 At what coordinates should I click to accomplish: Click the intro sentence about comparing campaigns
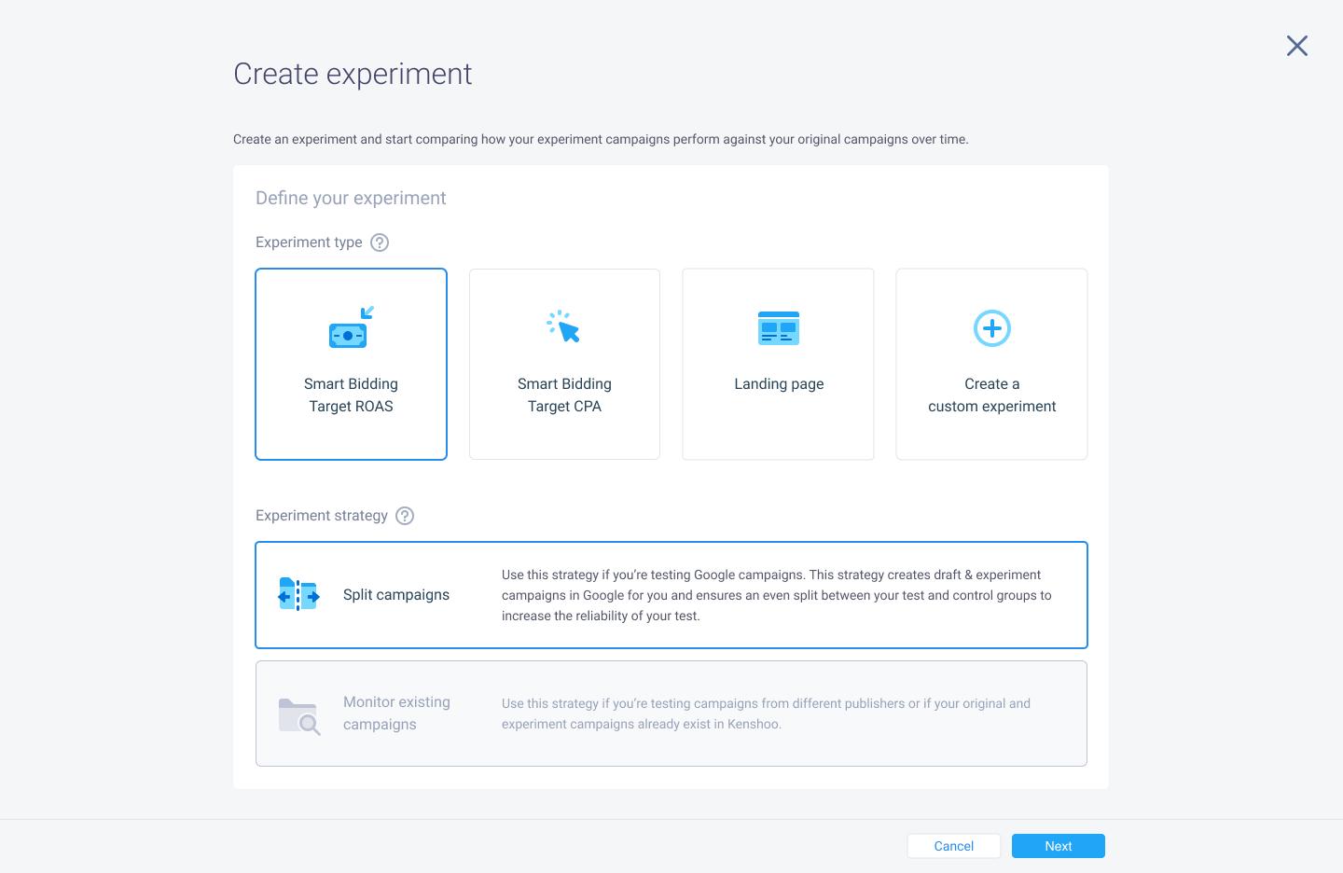[601, 139]
